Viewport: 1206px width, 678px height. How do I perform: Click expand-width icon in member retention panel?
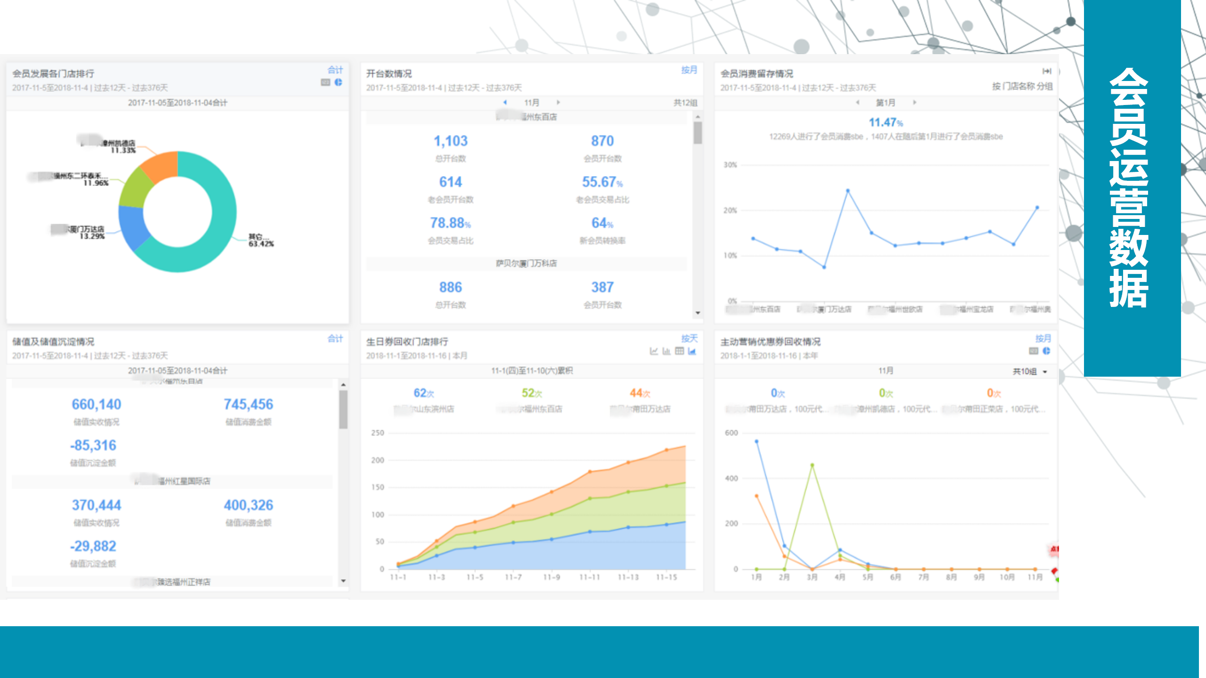click(x=1046, y=71)
